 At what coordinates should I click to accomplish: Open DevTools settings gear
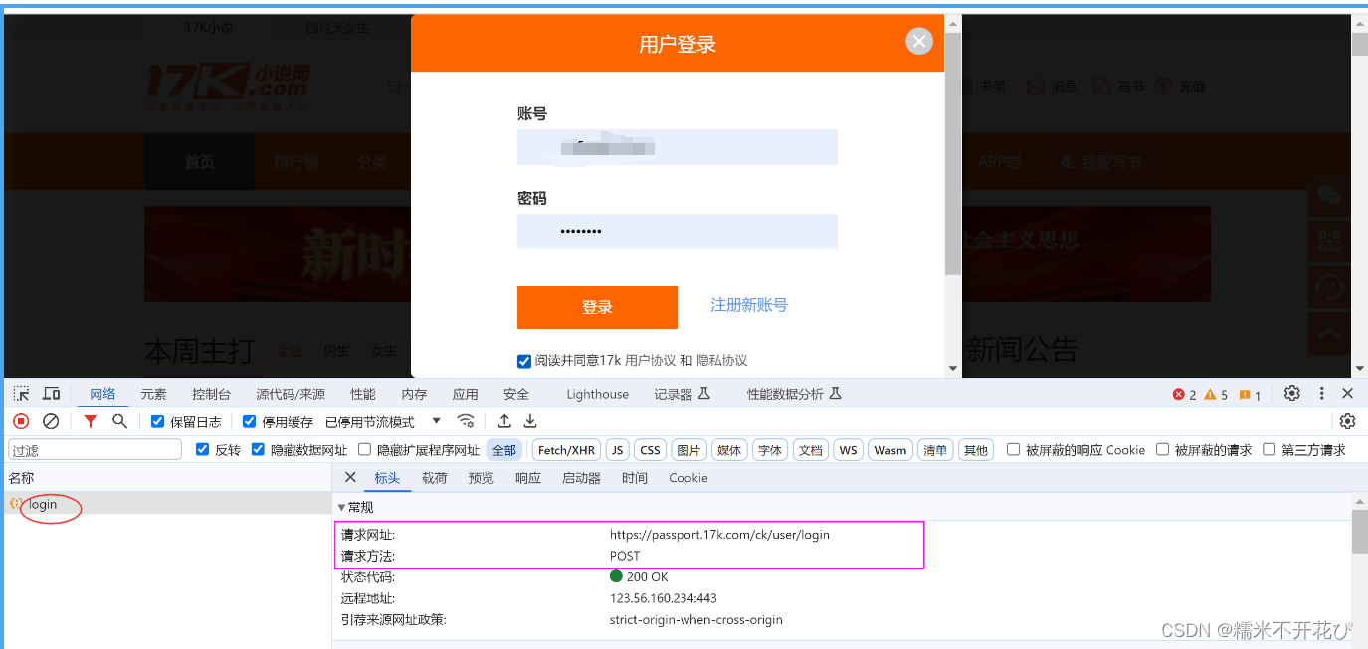(x=1291, y=394)
